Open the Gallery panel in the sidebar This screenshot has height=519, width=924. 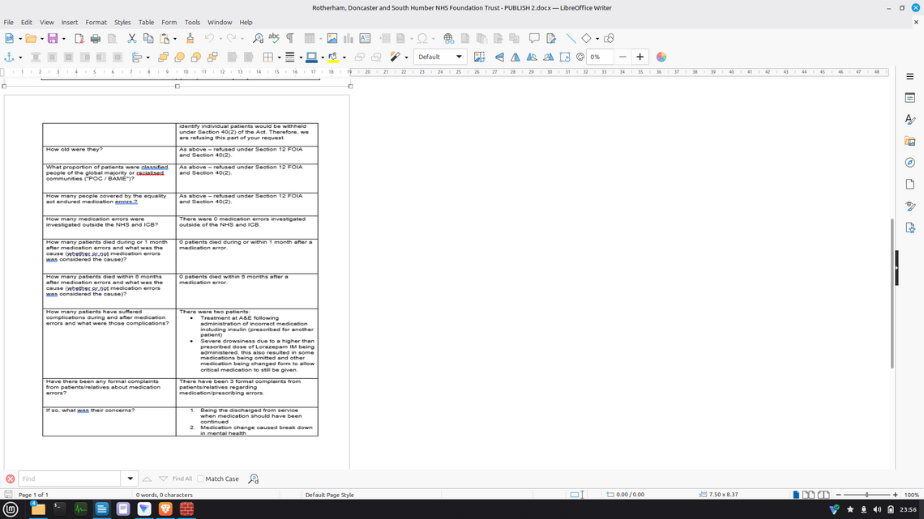point(909,141)
